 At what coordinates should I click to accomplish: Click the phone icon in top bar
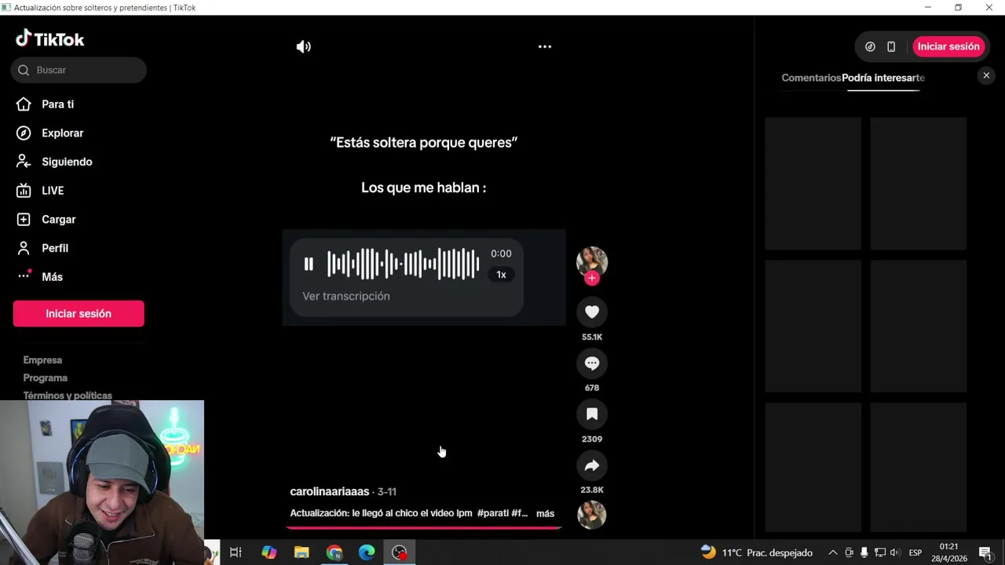click(891, 46)
